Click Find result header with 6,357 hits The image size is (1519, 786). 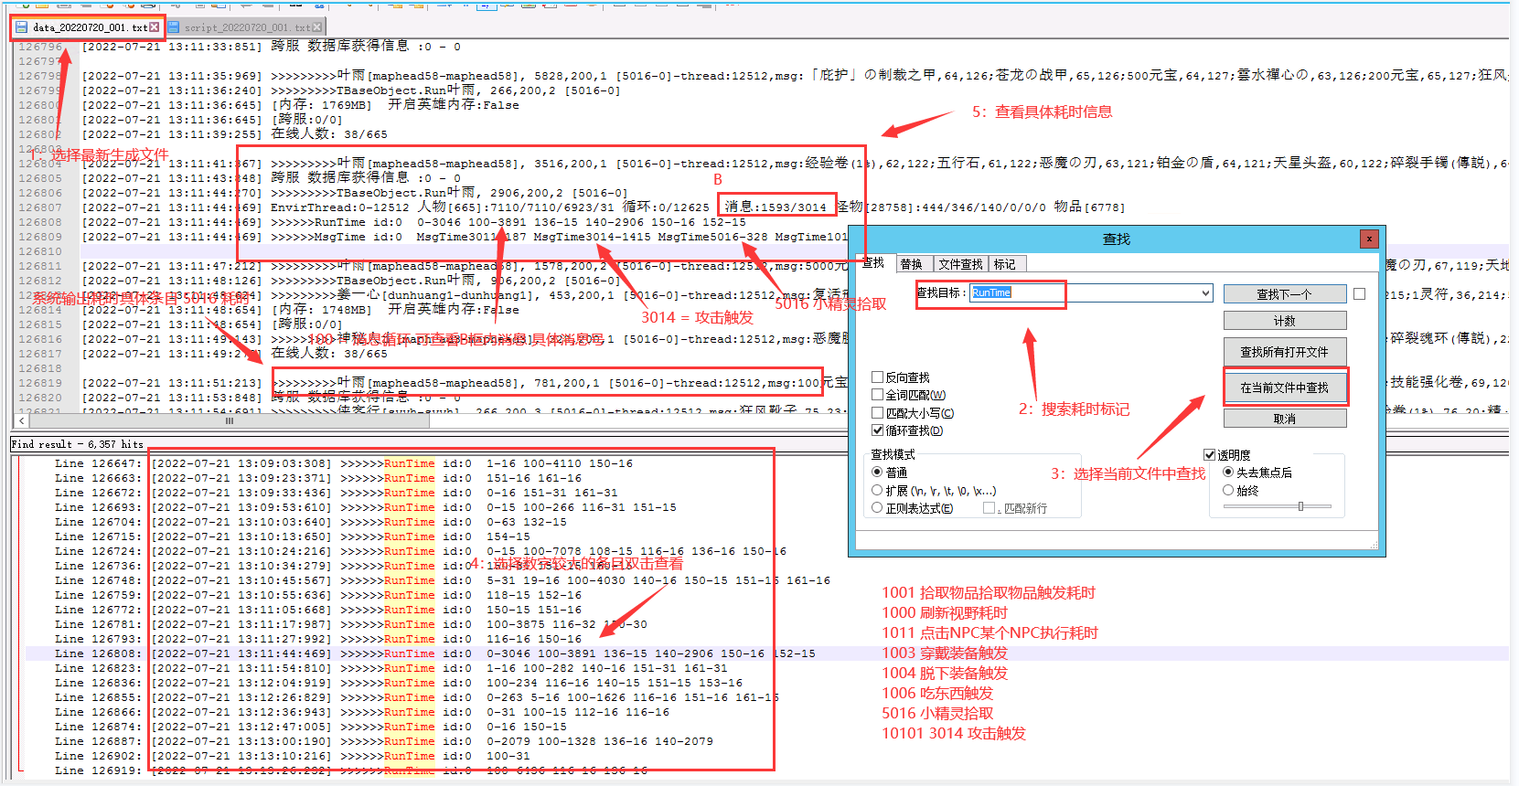[78, 444]
